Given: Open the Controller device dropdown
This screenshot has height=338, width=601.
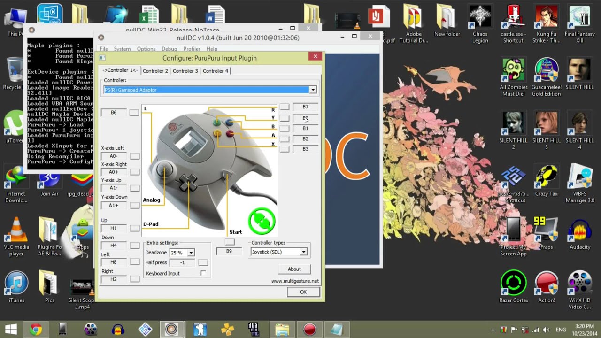Looking at the screenshot, I should coord(313,90).
